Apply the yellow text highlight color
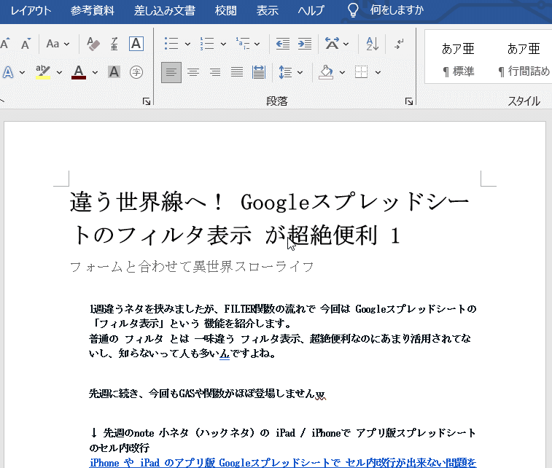Image resolution: width=552 pixels, height=468 pixels. click(x=43, y=72)
